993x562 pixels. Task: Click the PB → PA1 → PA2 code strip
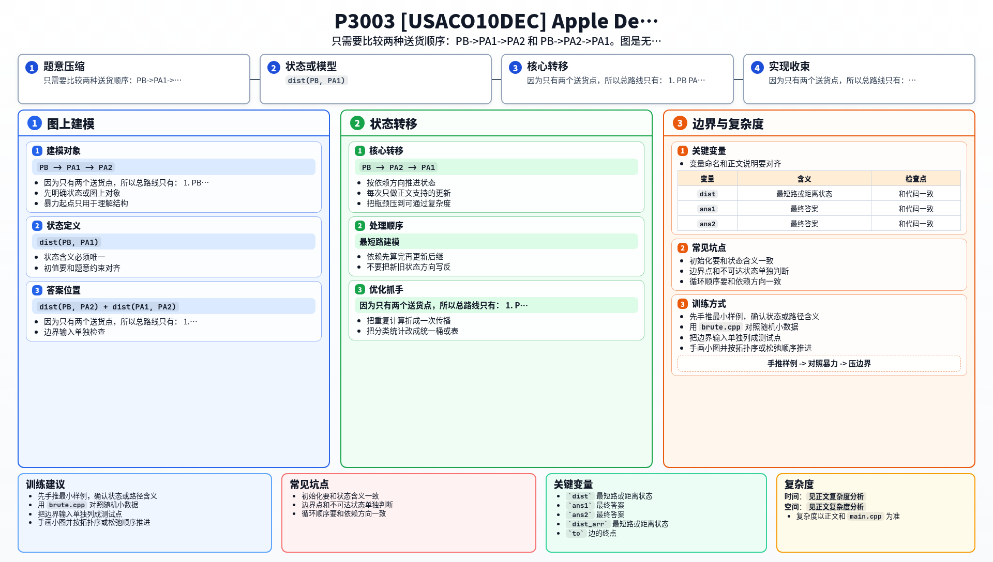tap(174, 167)
